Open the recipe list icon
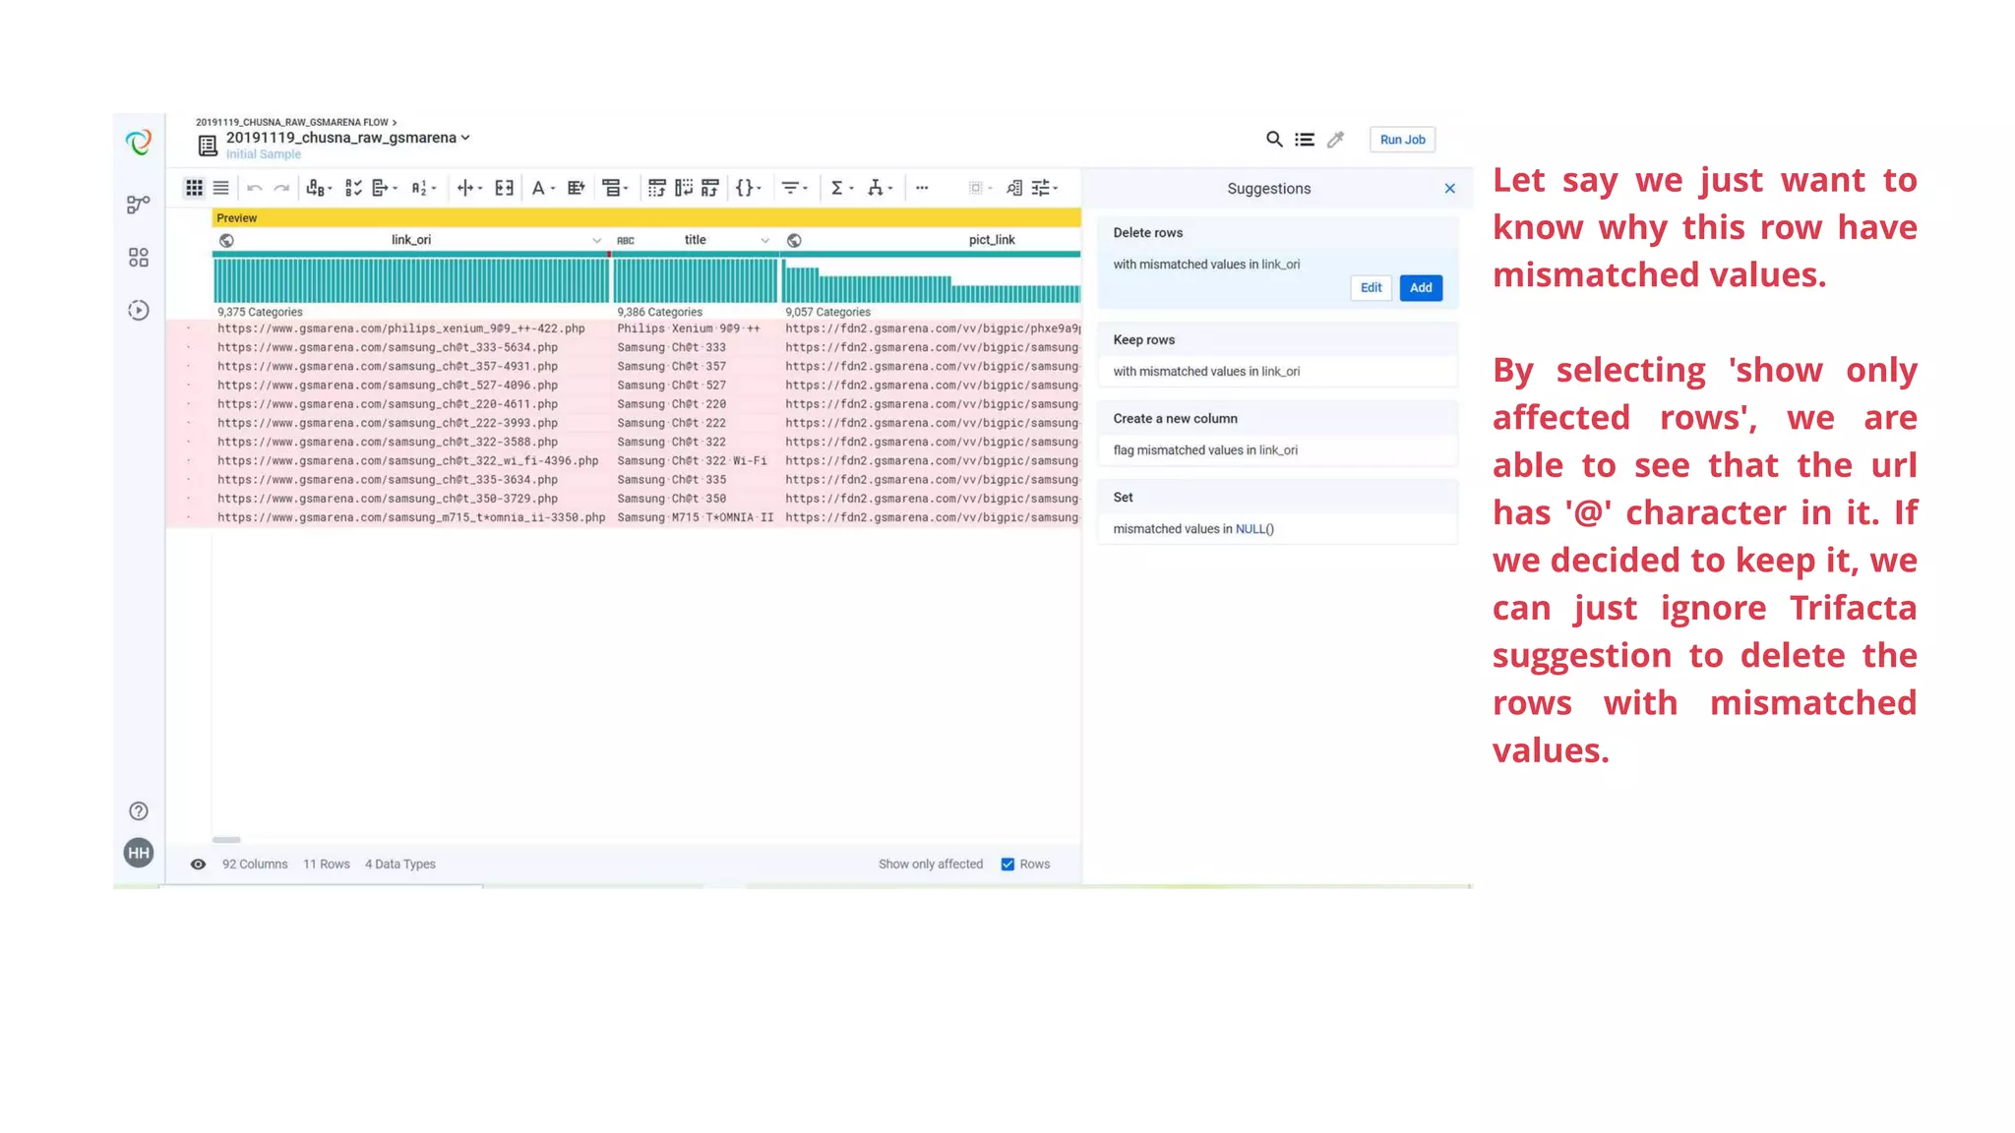The width and height of the screenshot is (2015, 1133). (x=1305, y=140)
